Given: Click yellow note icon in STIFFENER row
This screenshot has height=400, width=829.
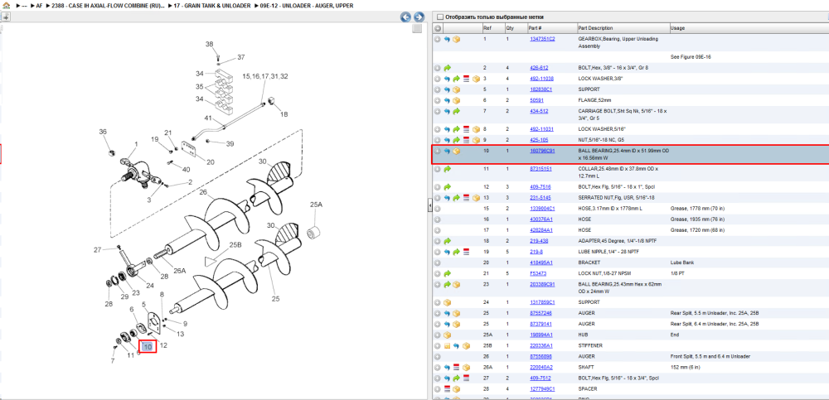Looking at the screenshot, I should pos(448,345).
